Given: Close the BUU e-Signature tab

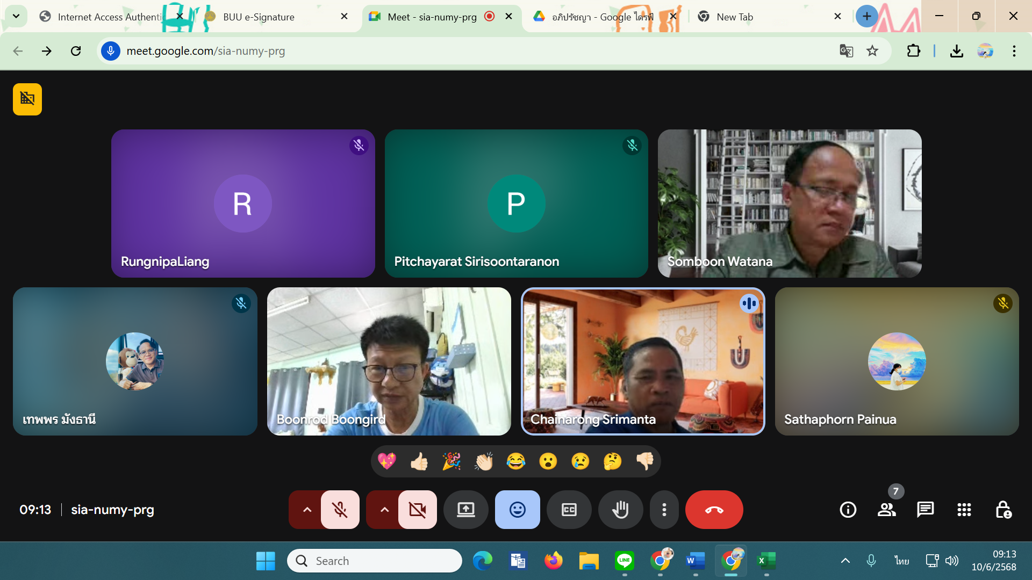Looking at the screenshot, I should (345, 17).
